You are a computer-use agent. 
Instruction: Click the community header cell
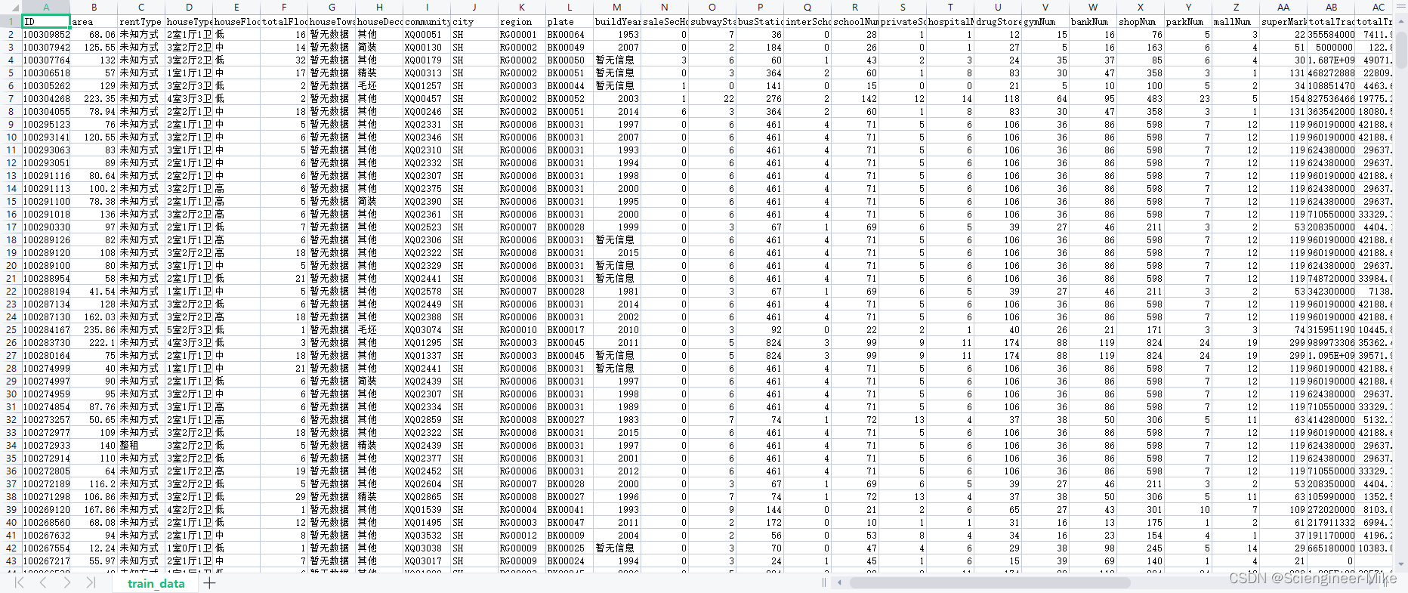427,21
